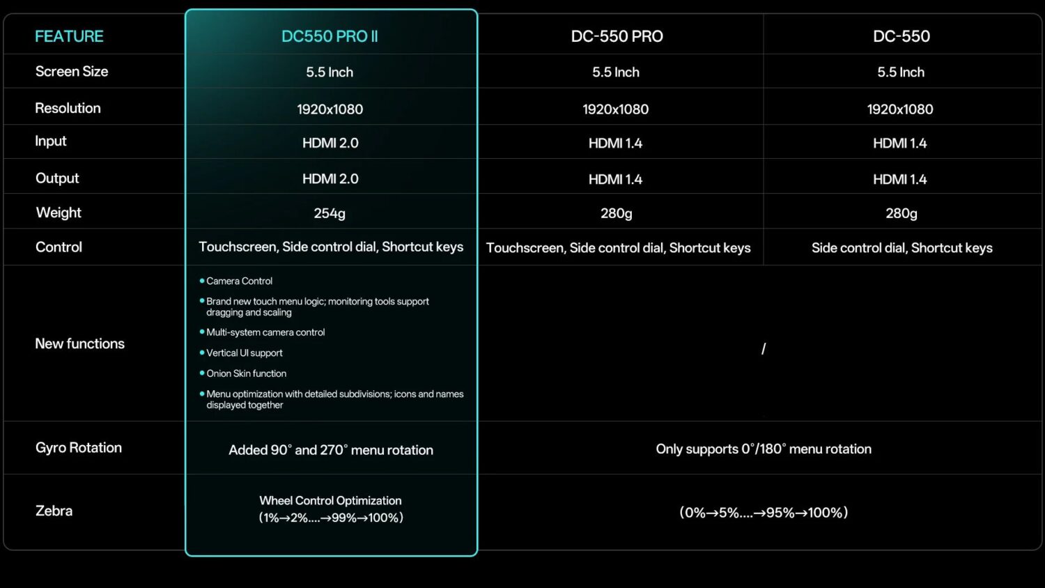Screen dimensions: 1045x588
Task: Click the plain DC-550 column header
Action: [x=901, y=36]
